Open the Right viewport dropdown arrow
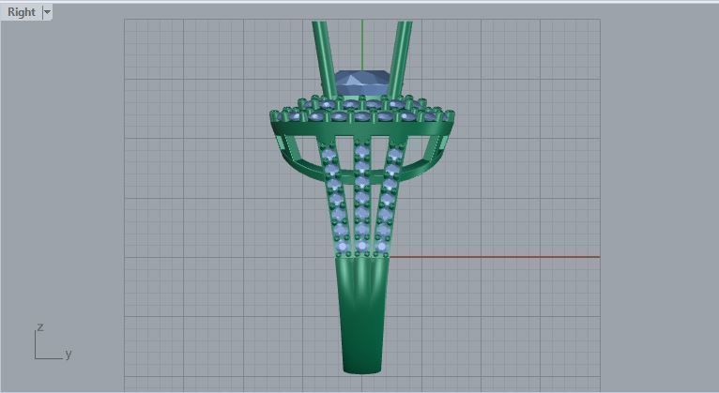Screen dimensions: 719x393 (47, 12)
